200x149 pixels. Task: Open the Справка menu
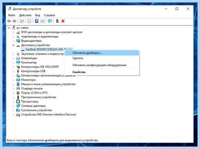[49, 15]
